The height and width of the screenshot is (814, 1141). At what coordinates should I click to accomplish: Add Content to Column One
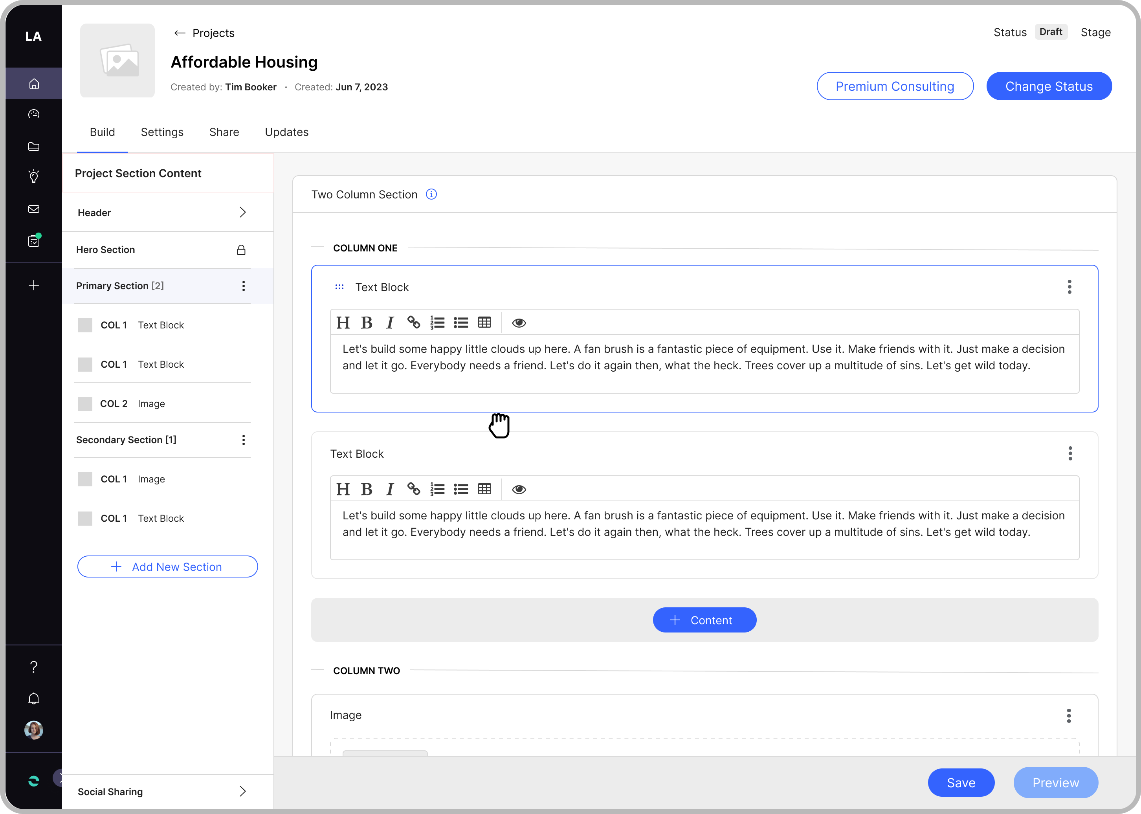704,620
